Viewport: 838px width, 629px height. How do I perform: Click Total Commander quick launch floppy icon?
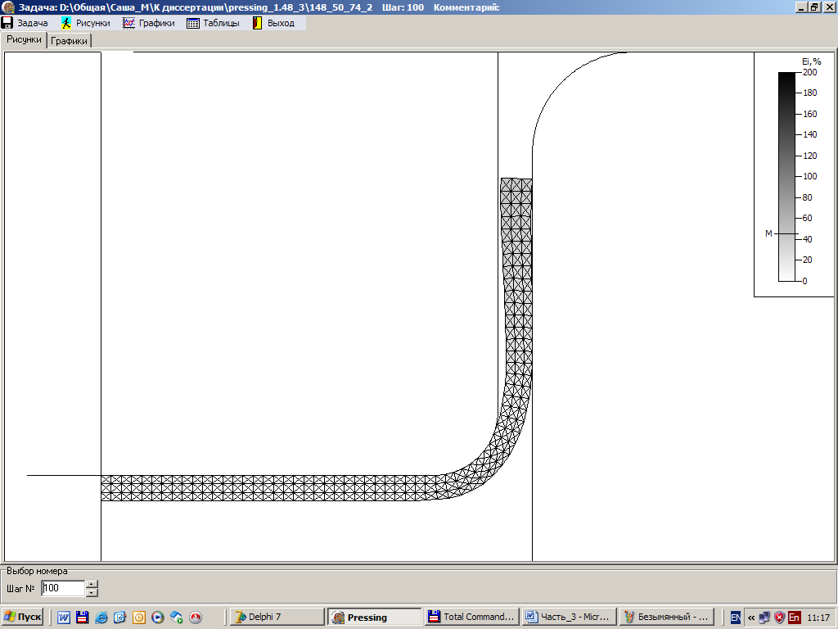pos(83,618)
